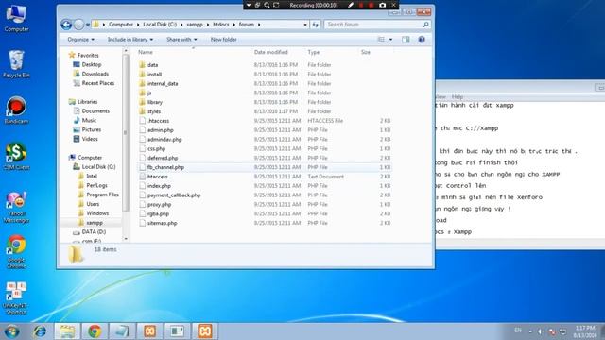This screenshot has height=340, width=605.
Task: Open the CSM Client desktop shortcut
Action: [16, 156]
